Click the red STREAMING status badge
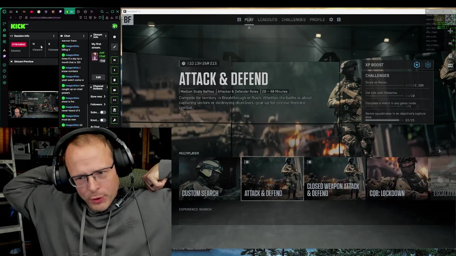The width and height of the screenshot is (456, 256). click(x=19, y=44)
